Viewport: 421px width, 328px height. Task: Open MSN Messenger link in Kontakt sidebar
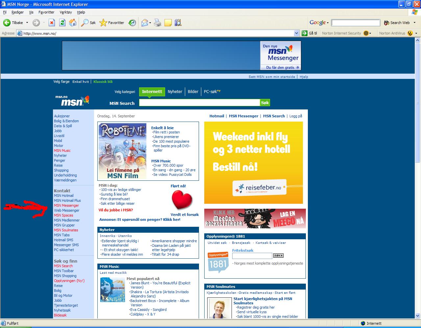pos(66,205)
